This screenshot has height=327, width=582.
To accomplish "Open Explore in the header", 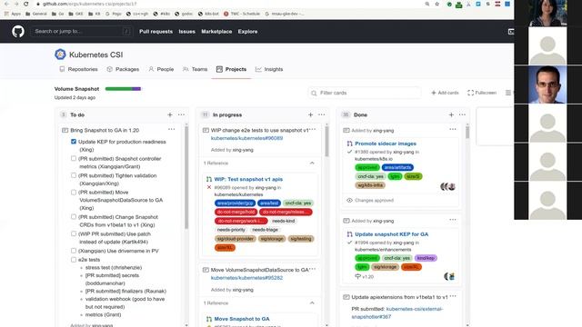I will coord(248,32).
